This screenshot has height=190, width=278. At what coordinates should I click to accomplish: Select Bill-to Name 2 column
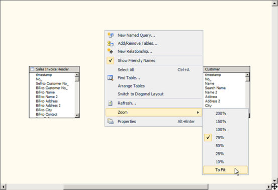pos(47,97)
